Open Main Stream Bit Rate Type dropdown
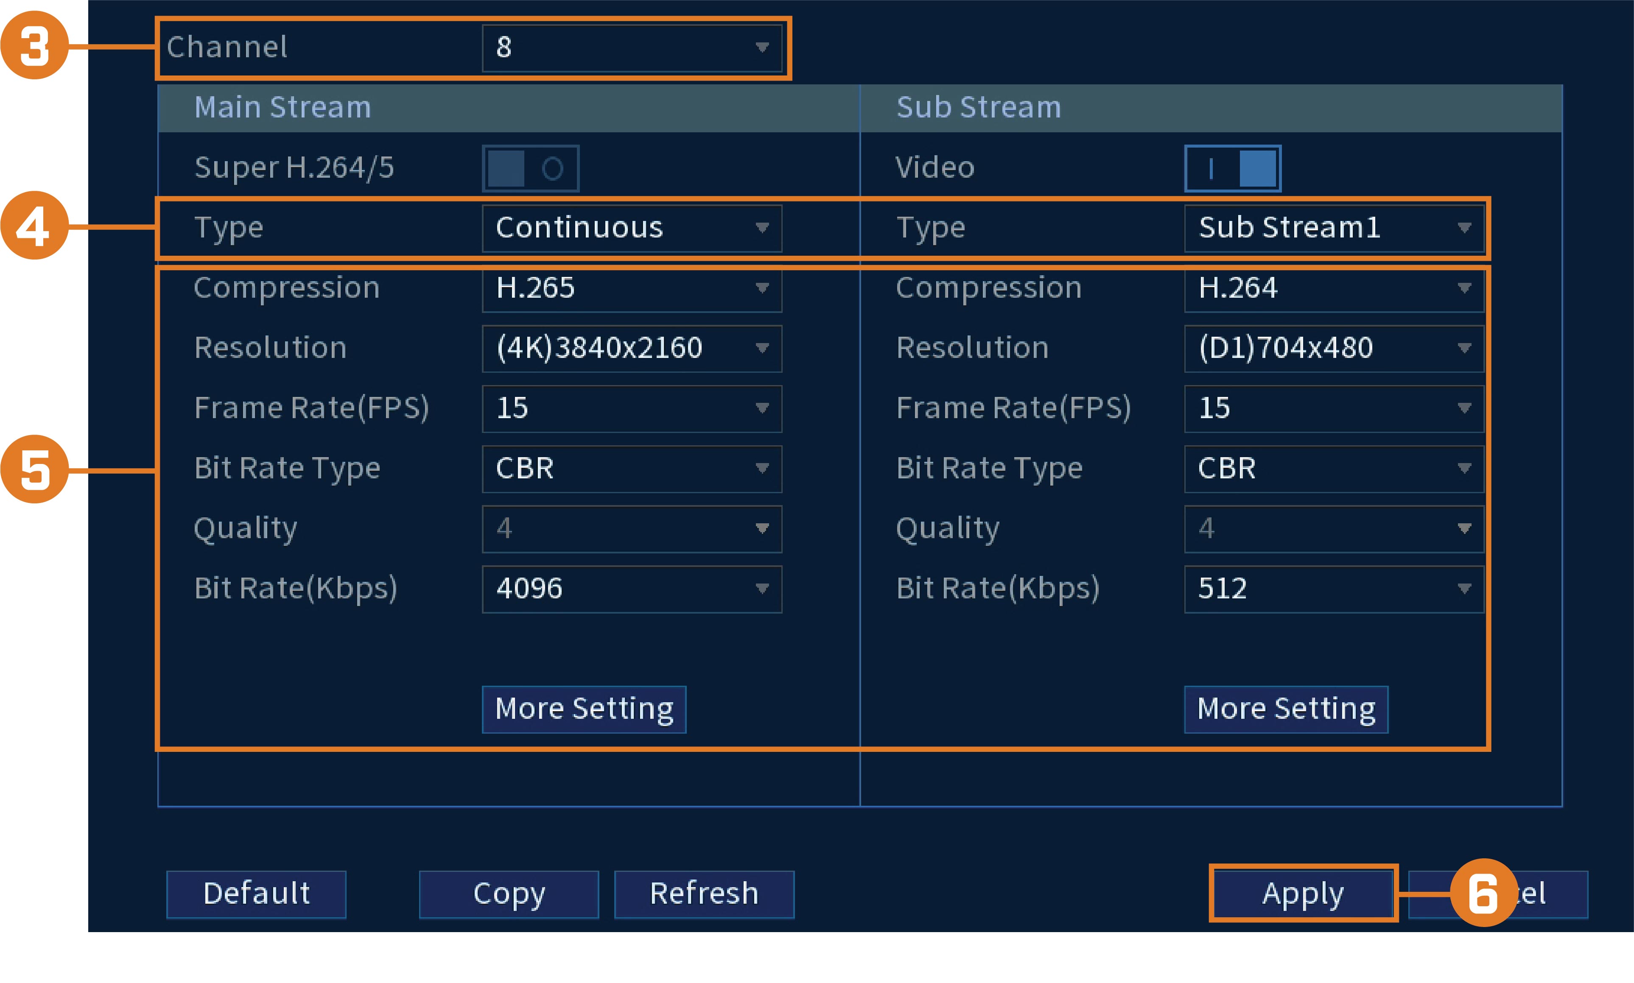The height and width of the screenshot is (983, 1634). pos(632,469)
